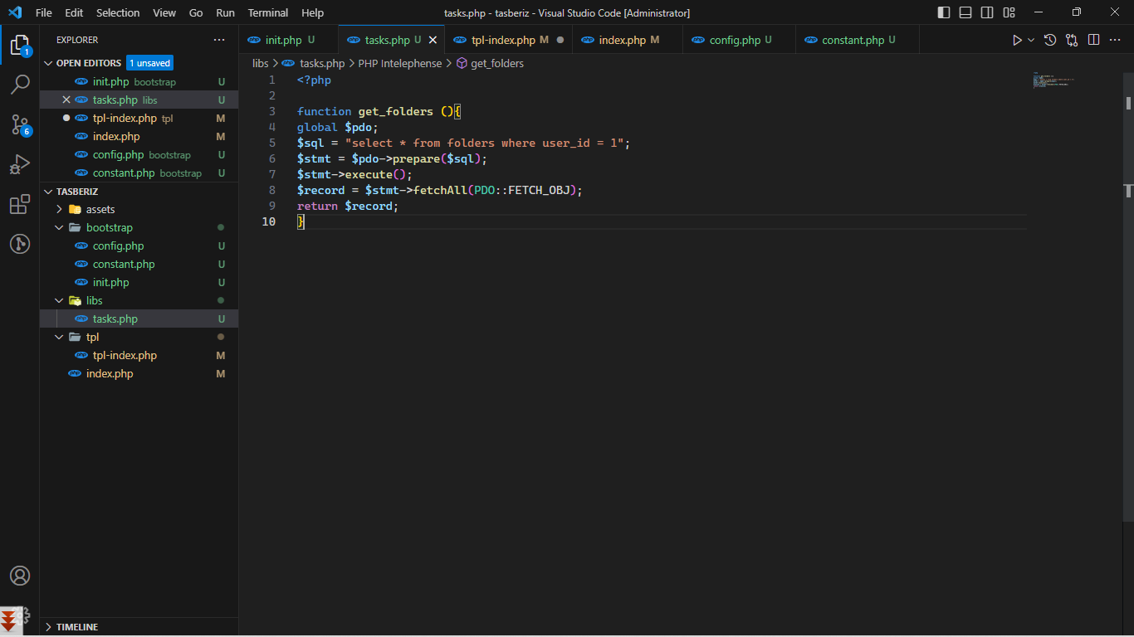The height and width of the screenshot is (637, 1134).
Task: Open the Edit menu
Action: (x=74, y=12)
